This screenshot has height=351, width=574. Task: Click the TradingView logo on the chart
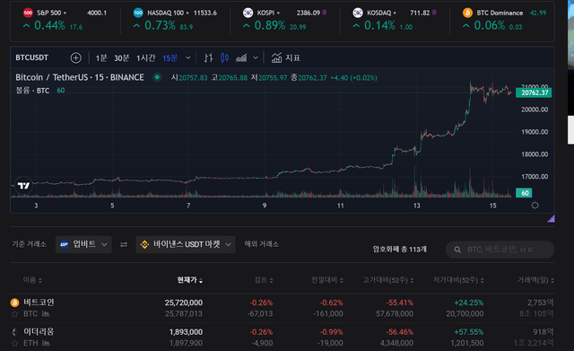(23, 186)
